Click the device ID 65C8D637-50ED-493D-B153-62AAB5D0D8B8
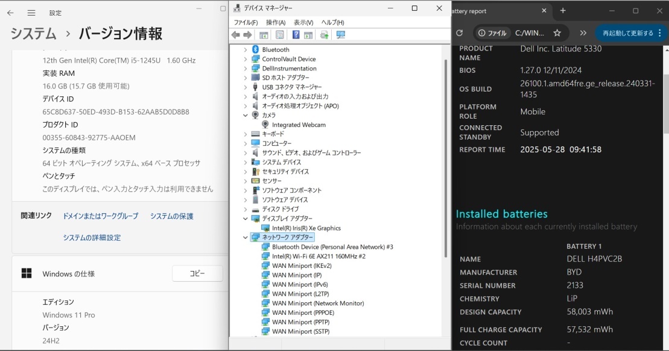Screen dimensions: 669x351 pos(116,111)
